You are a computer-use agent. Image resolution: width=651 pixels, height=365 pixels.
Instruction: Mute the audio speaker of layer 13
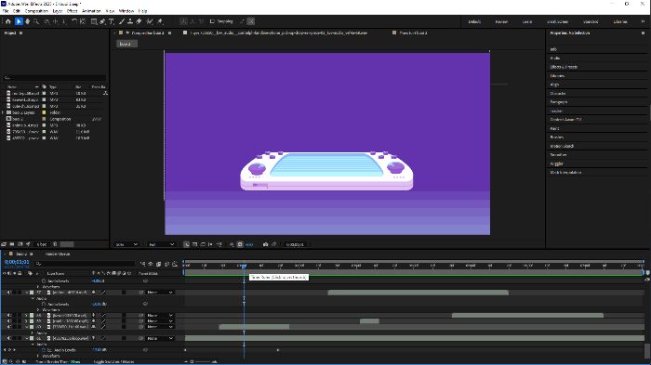click(x=8, y=315)
